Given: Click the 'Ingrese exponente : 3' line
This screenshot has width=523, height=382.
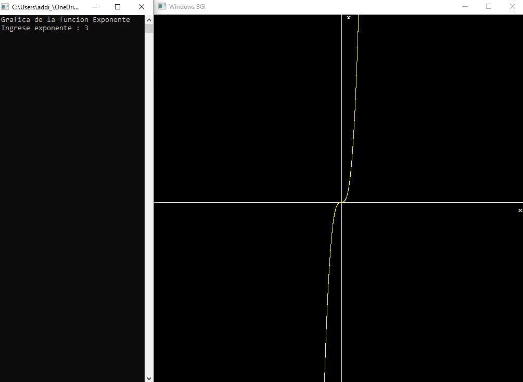Looking at the screenshot, I should tap(45, 28).
